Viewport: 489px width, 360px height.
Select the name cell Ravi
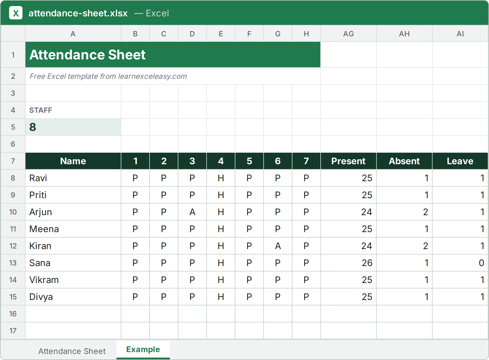(73, 178)
